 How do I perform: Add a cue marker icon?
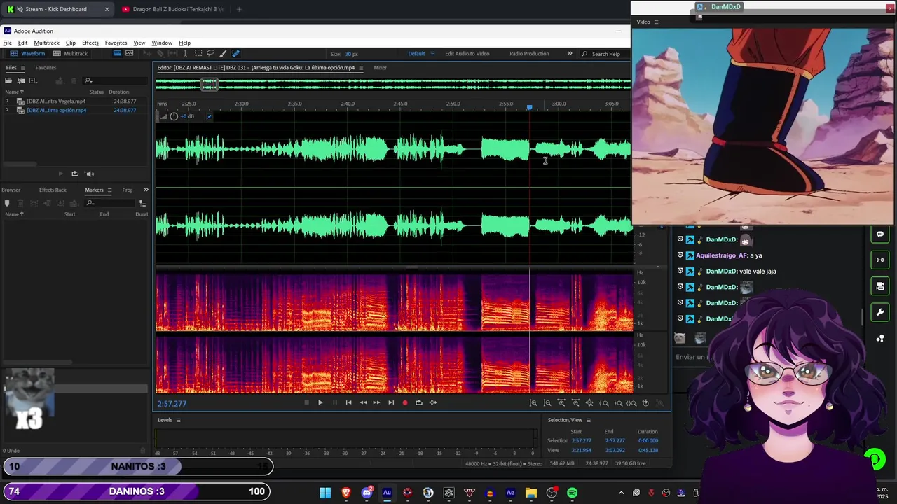pyautogui.click(x=7, y=203)
